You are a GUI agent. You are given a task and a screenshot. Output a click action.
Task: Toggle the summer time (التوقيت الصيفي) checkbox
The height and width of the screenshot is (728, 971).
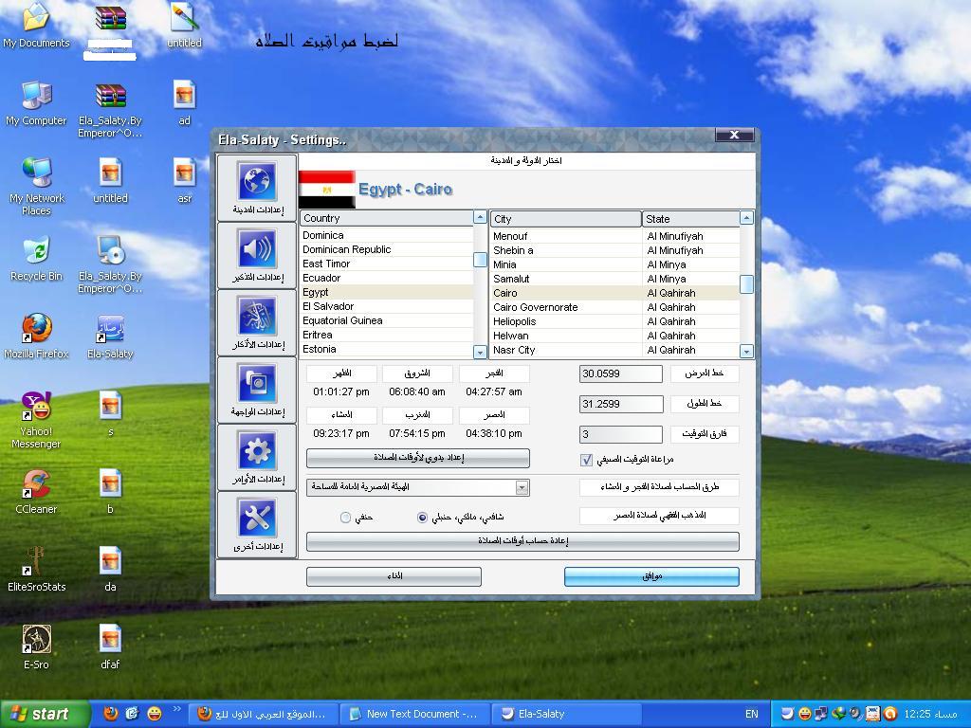586,460
